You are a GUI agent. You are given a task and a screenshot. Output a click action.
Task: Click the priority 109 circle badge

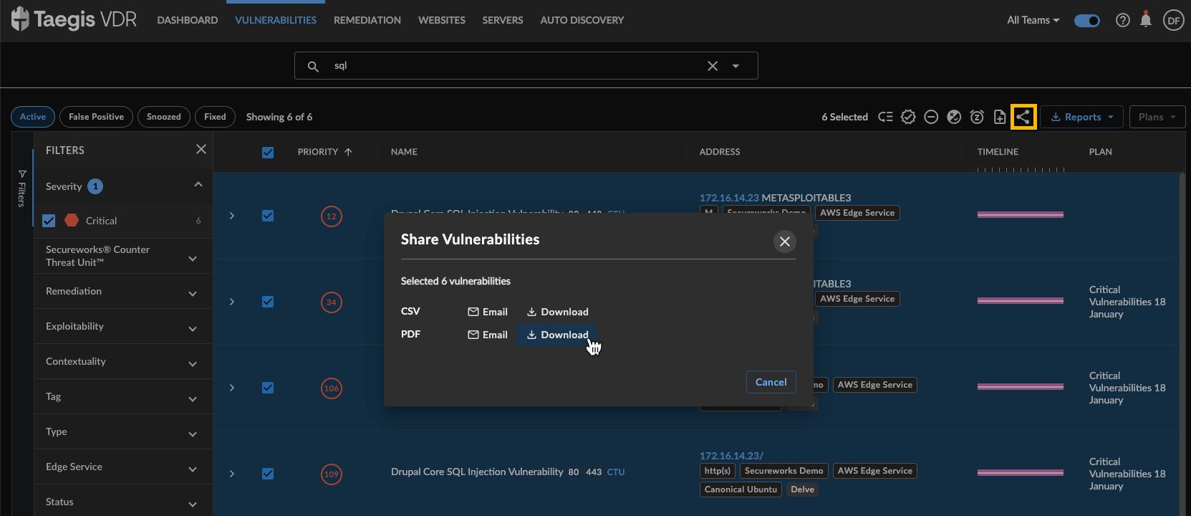point(332,474)
